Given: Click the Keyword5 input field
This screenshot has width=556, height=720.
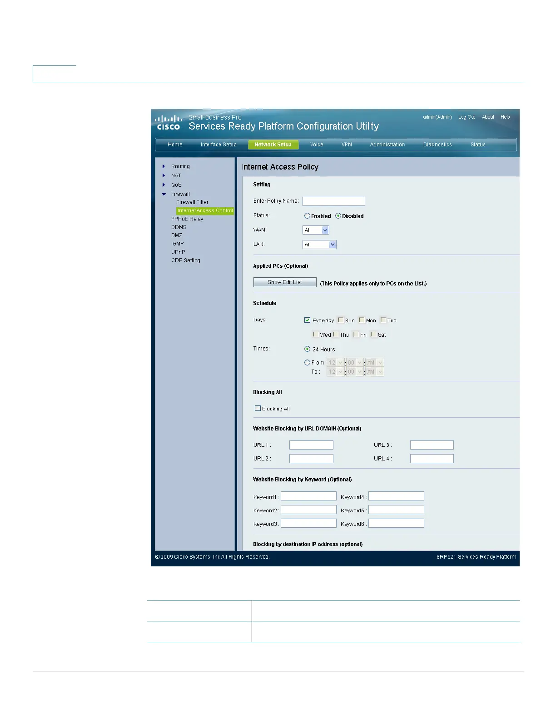Looking at the screenshot, I should point(396,510).
